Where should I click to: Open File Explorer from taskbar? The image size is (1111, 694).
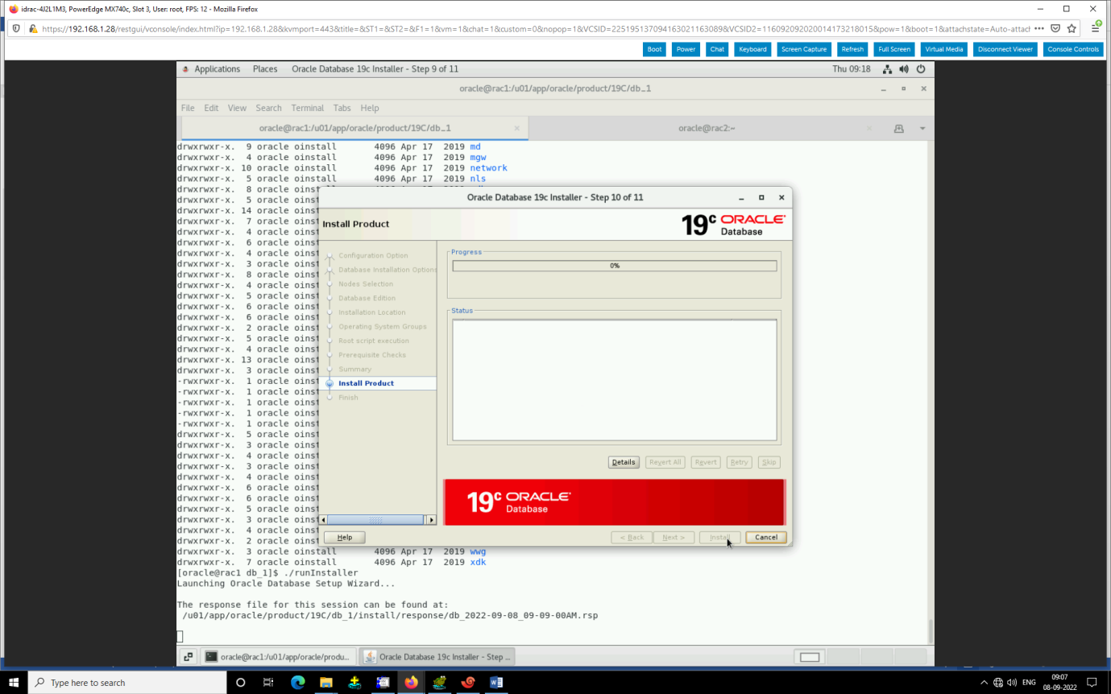point(325,682)
